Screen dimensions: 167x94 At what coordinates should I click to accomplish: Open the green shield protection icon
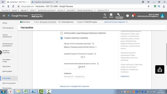[x=155, y=6]
